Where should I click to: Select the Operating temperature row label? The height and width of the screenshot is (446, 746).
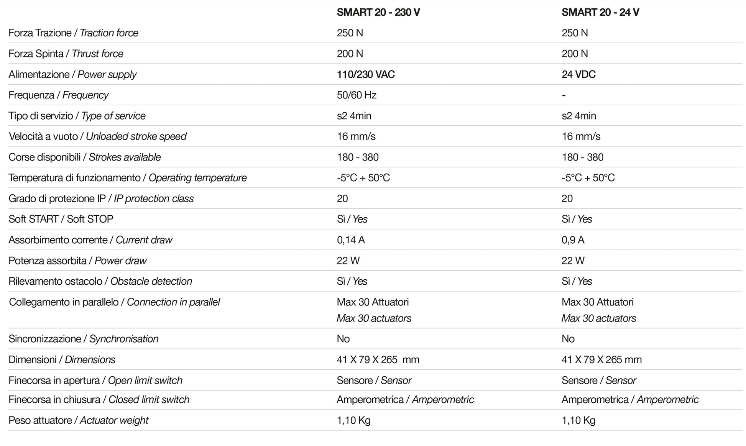click(x=197, y=178)
